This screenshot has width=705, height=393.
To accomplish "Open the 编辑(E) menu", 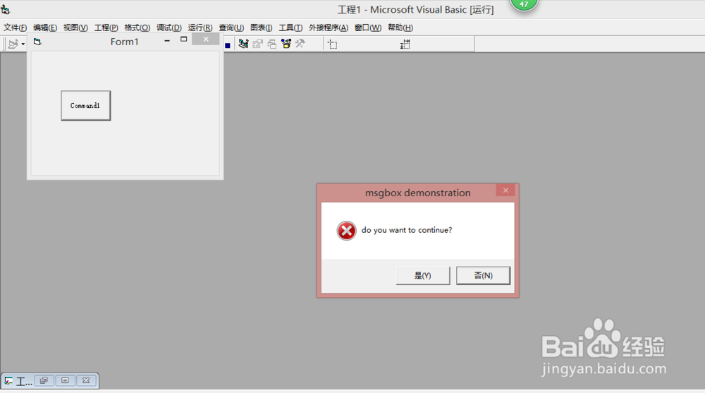I will tap(45, 28).
